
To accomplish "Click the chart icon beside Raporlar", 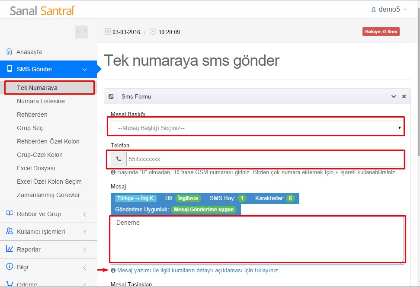I will pyautogui.click(x=10, y=249).
